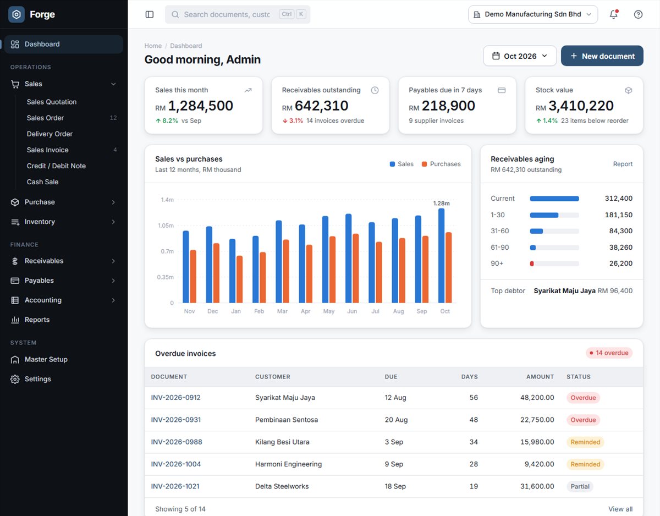
Task: Click the Purchase box icon
Action: 15,202
